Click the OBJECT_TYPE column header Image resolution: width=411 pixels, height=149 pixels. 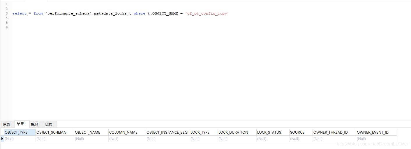20,132
